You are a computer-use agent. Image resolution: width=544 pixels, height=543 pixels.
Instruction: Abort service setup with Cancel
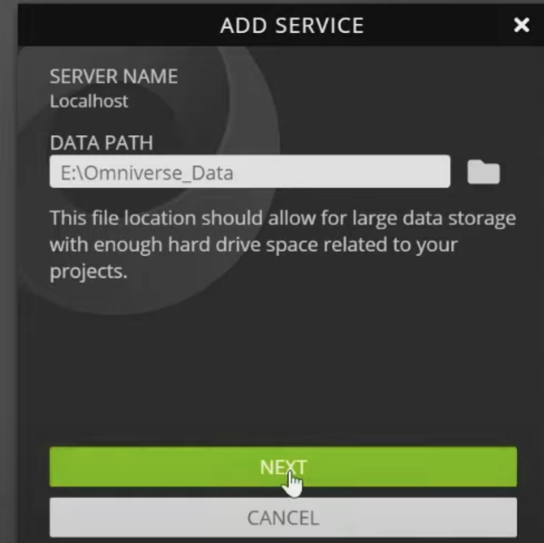pyautogui.click(x=283, y=518)
